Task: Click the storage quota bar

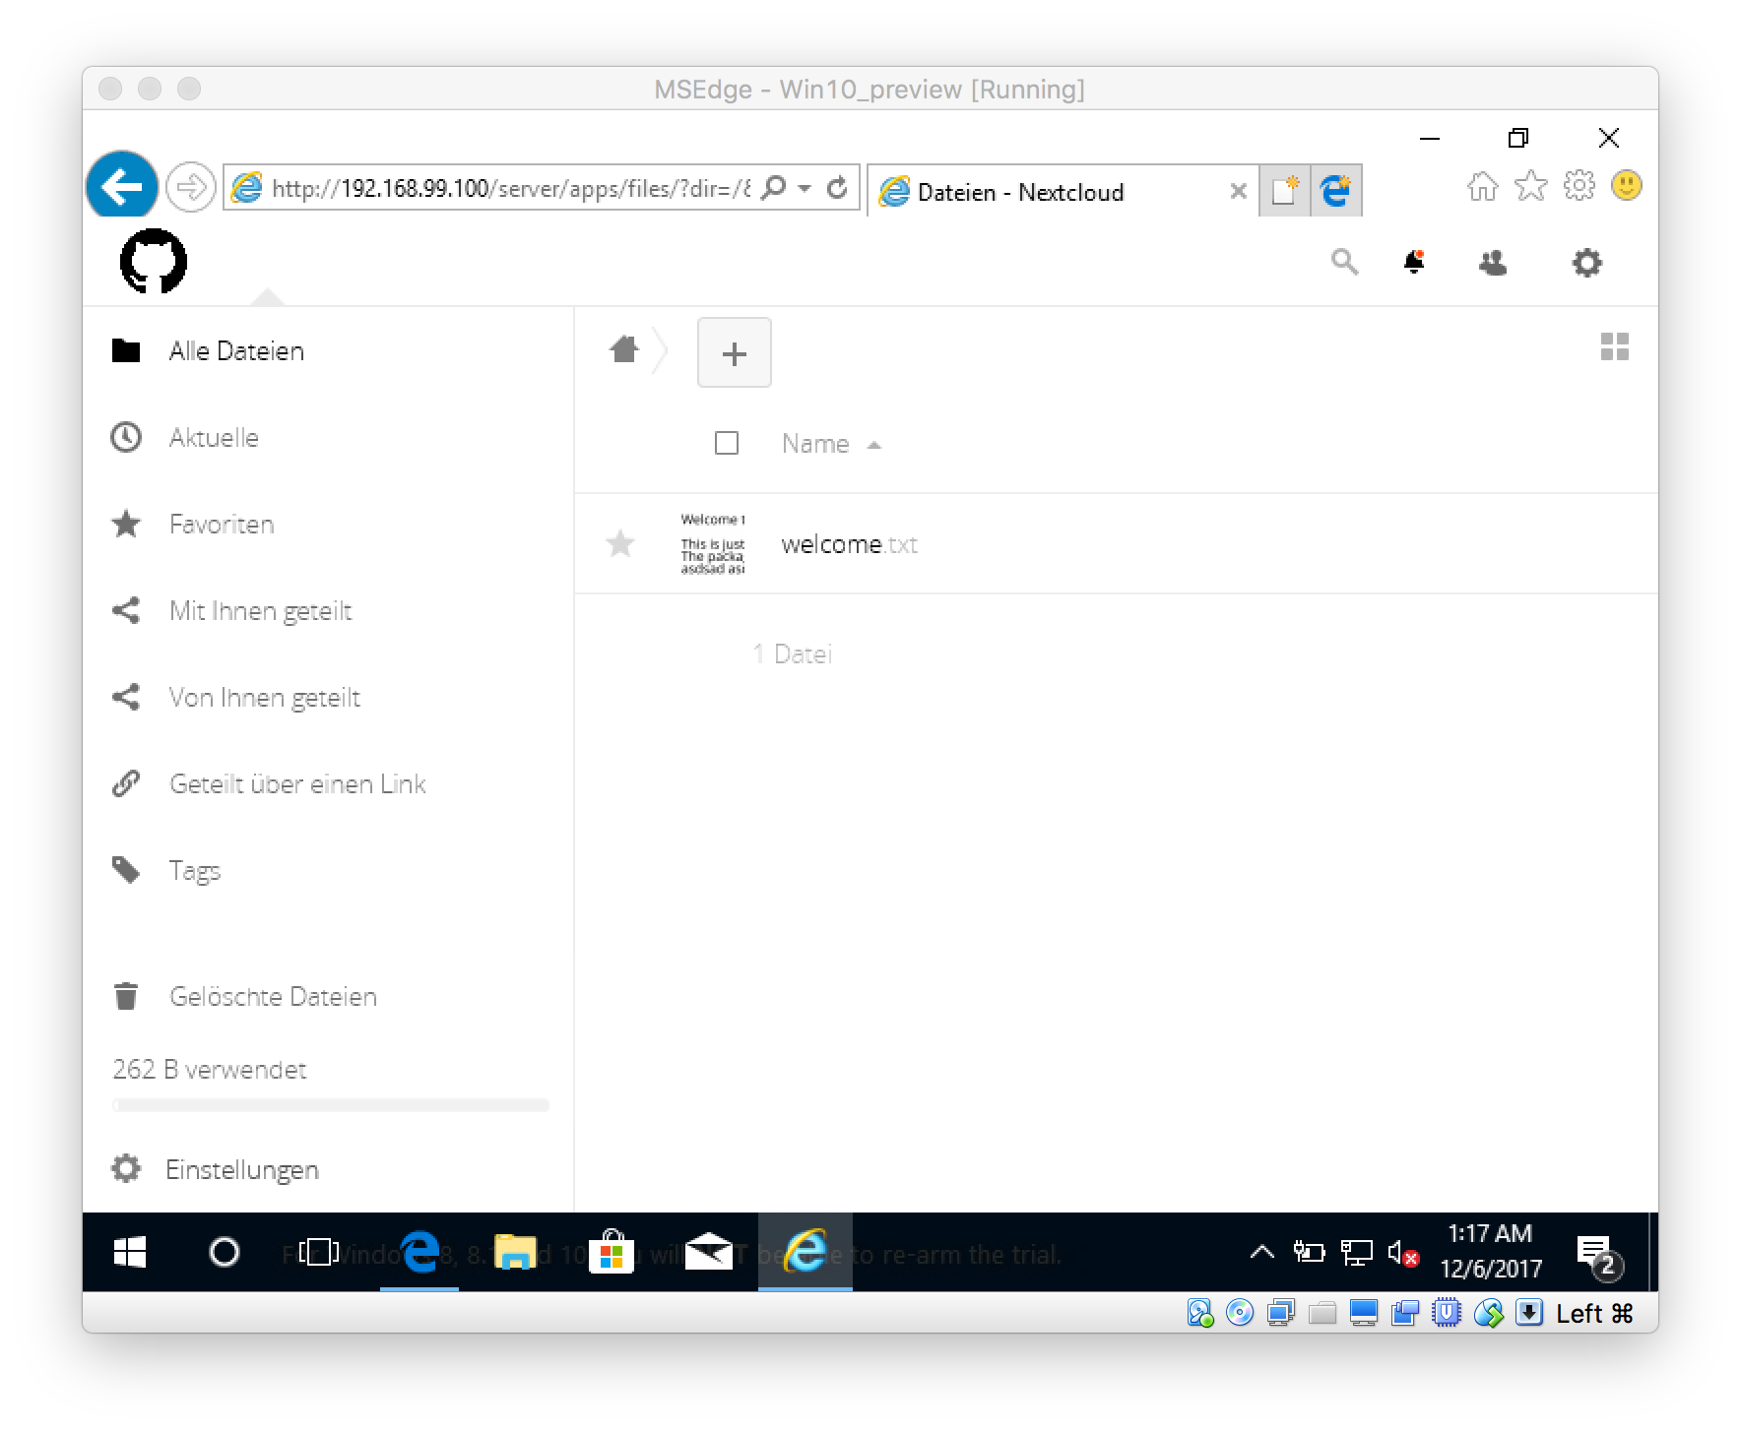Action: [331, 1105]
